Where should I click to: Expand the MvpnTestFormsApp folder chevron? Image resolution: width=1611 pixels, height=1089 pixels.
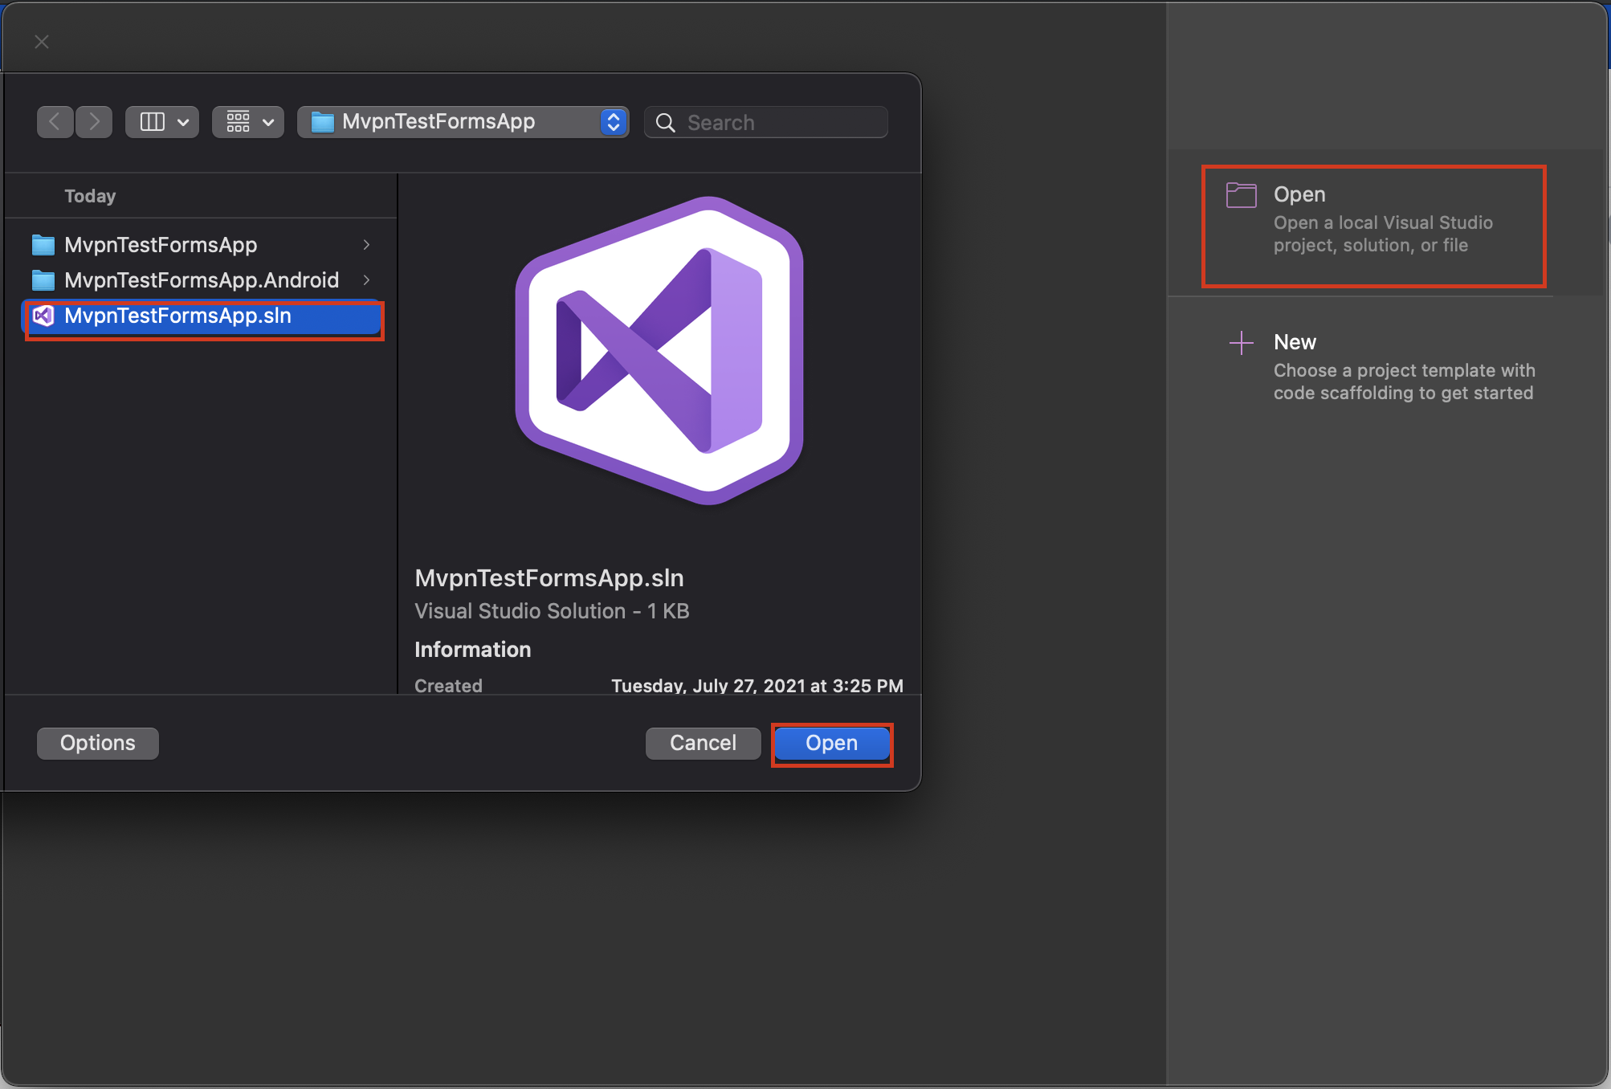pyautogui.click(x=366, y=245)
